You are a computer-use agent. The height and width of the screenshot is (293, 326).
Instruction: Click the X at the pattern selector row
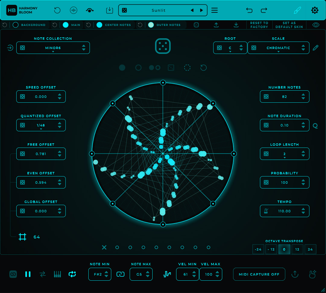click(104, 247)
